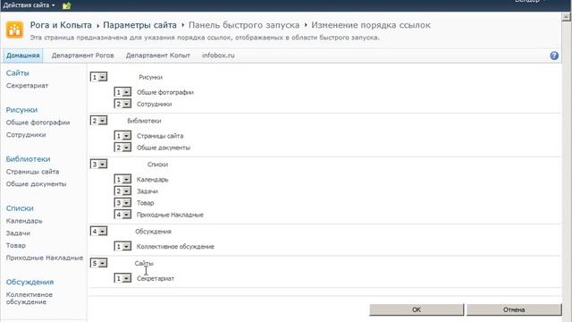Open order dropdown for Сотрудники row
572x322 pixels.
click(x=122, y=104)
